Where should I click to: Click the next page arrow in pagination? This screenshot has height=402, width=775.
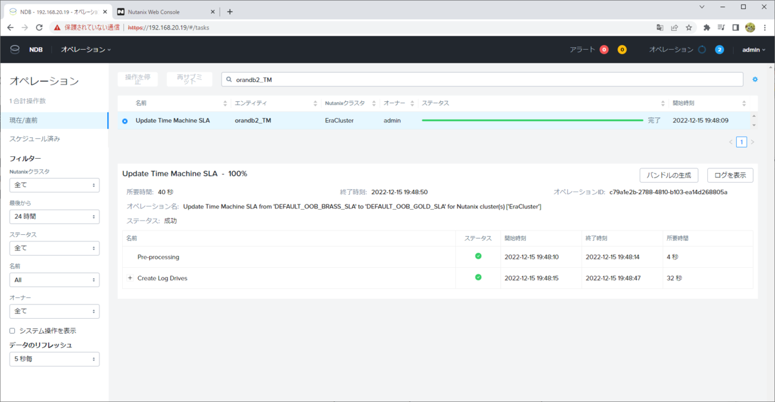752,142
